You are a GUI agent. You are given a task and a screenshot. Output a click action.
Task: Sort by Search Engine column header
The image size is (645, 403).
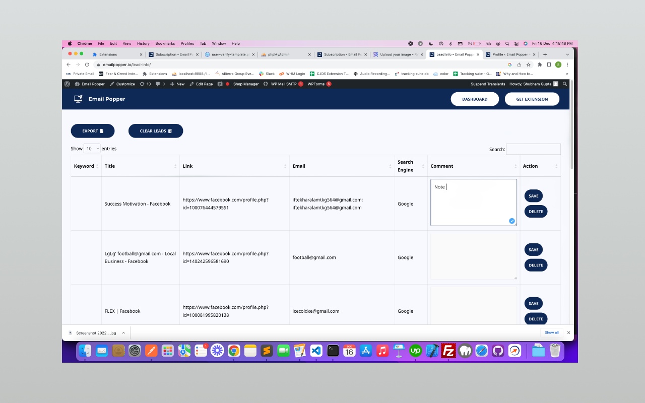(411, 166)
